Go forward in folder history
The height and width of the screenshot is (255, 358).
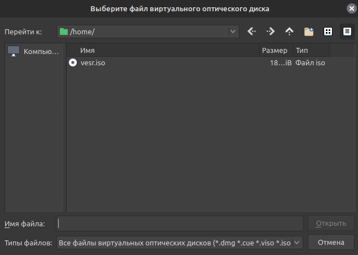tap(270, 32)
